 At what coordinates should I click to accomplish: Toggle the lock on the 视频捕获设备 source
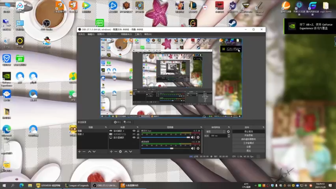point(138,134)
